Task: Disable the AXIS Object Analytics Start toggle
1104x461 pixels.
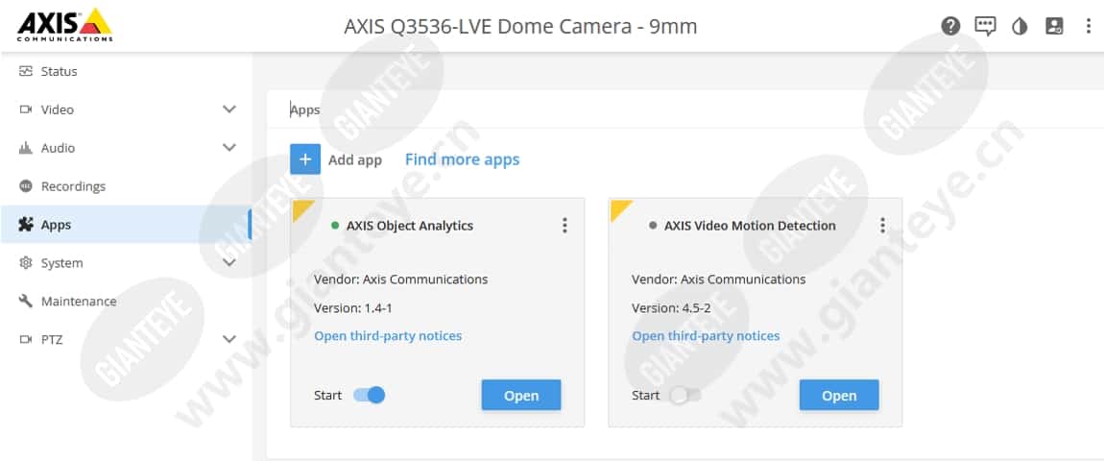Action: coord(370,395)
